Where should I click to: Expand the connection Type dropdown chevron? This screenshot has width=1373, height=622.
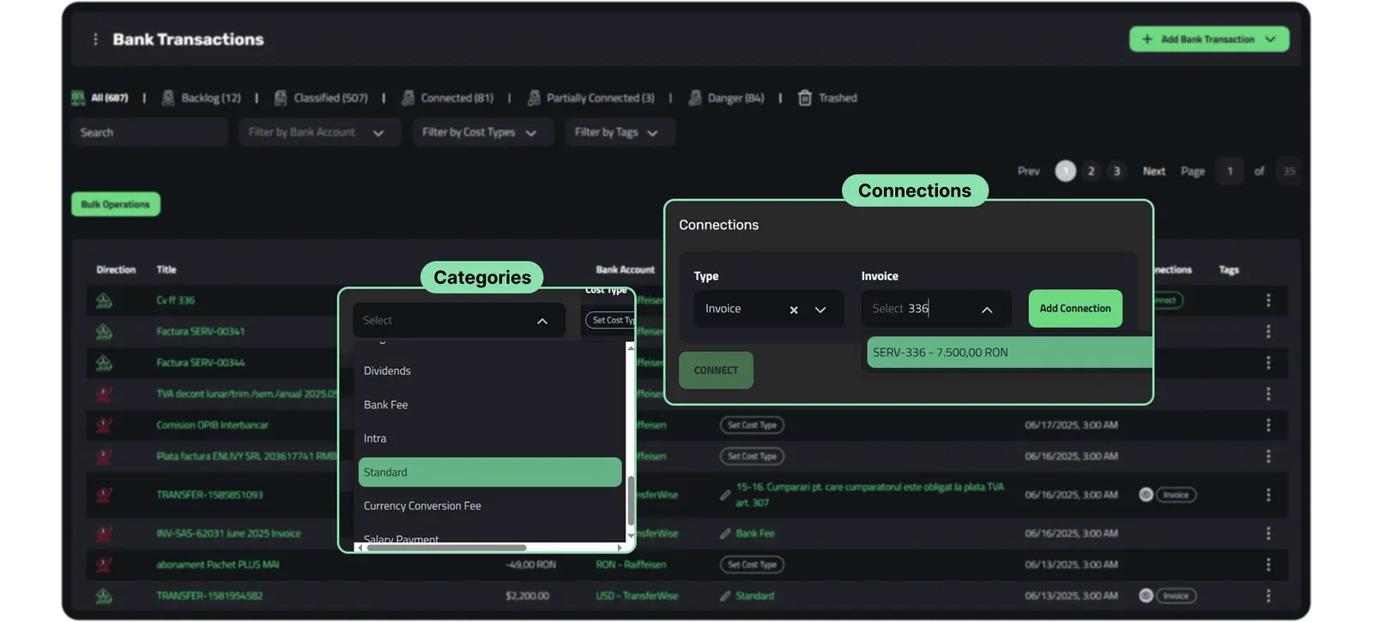click(820, 310)
